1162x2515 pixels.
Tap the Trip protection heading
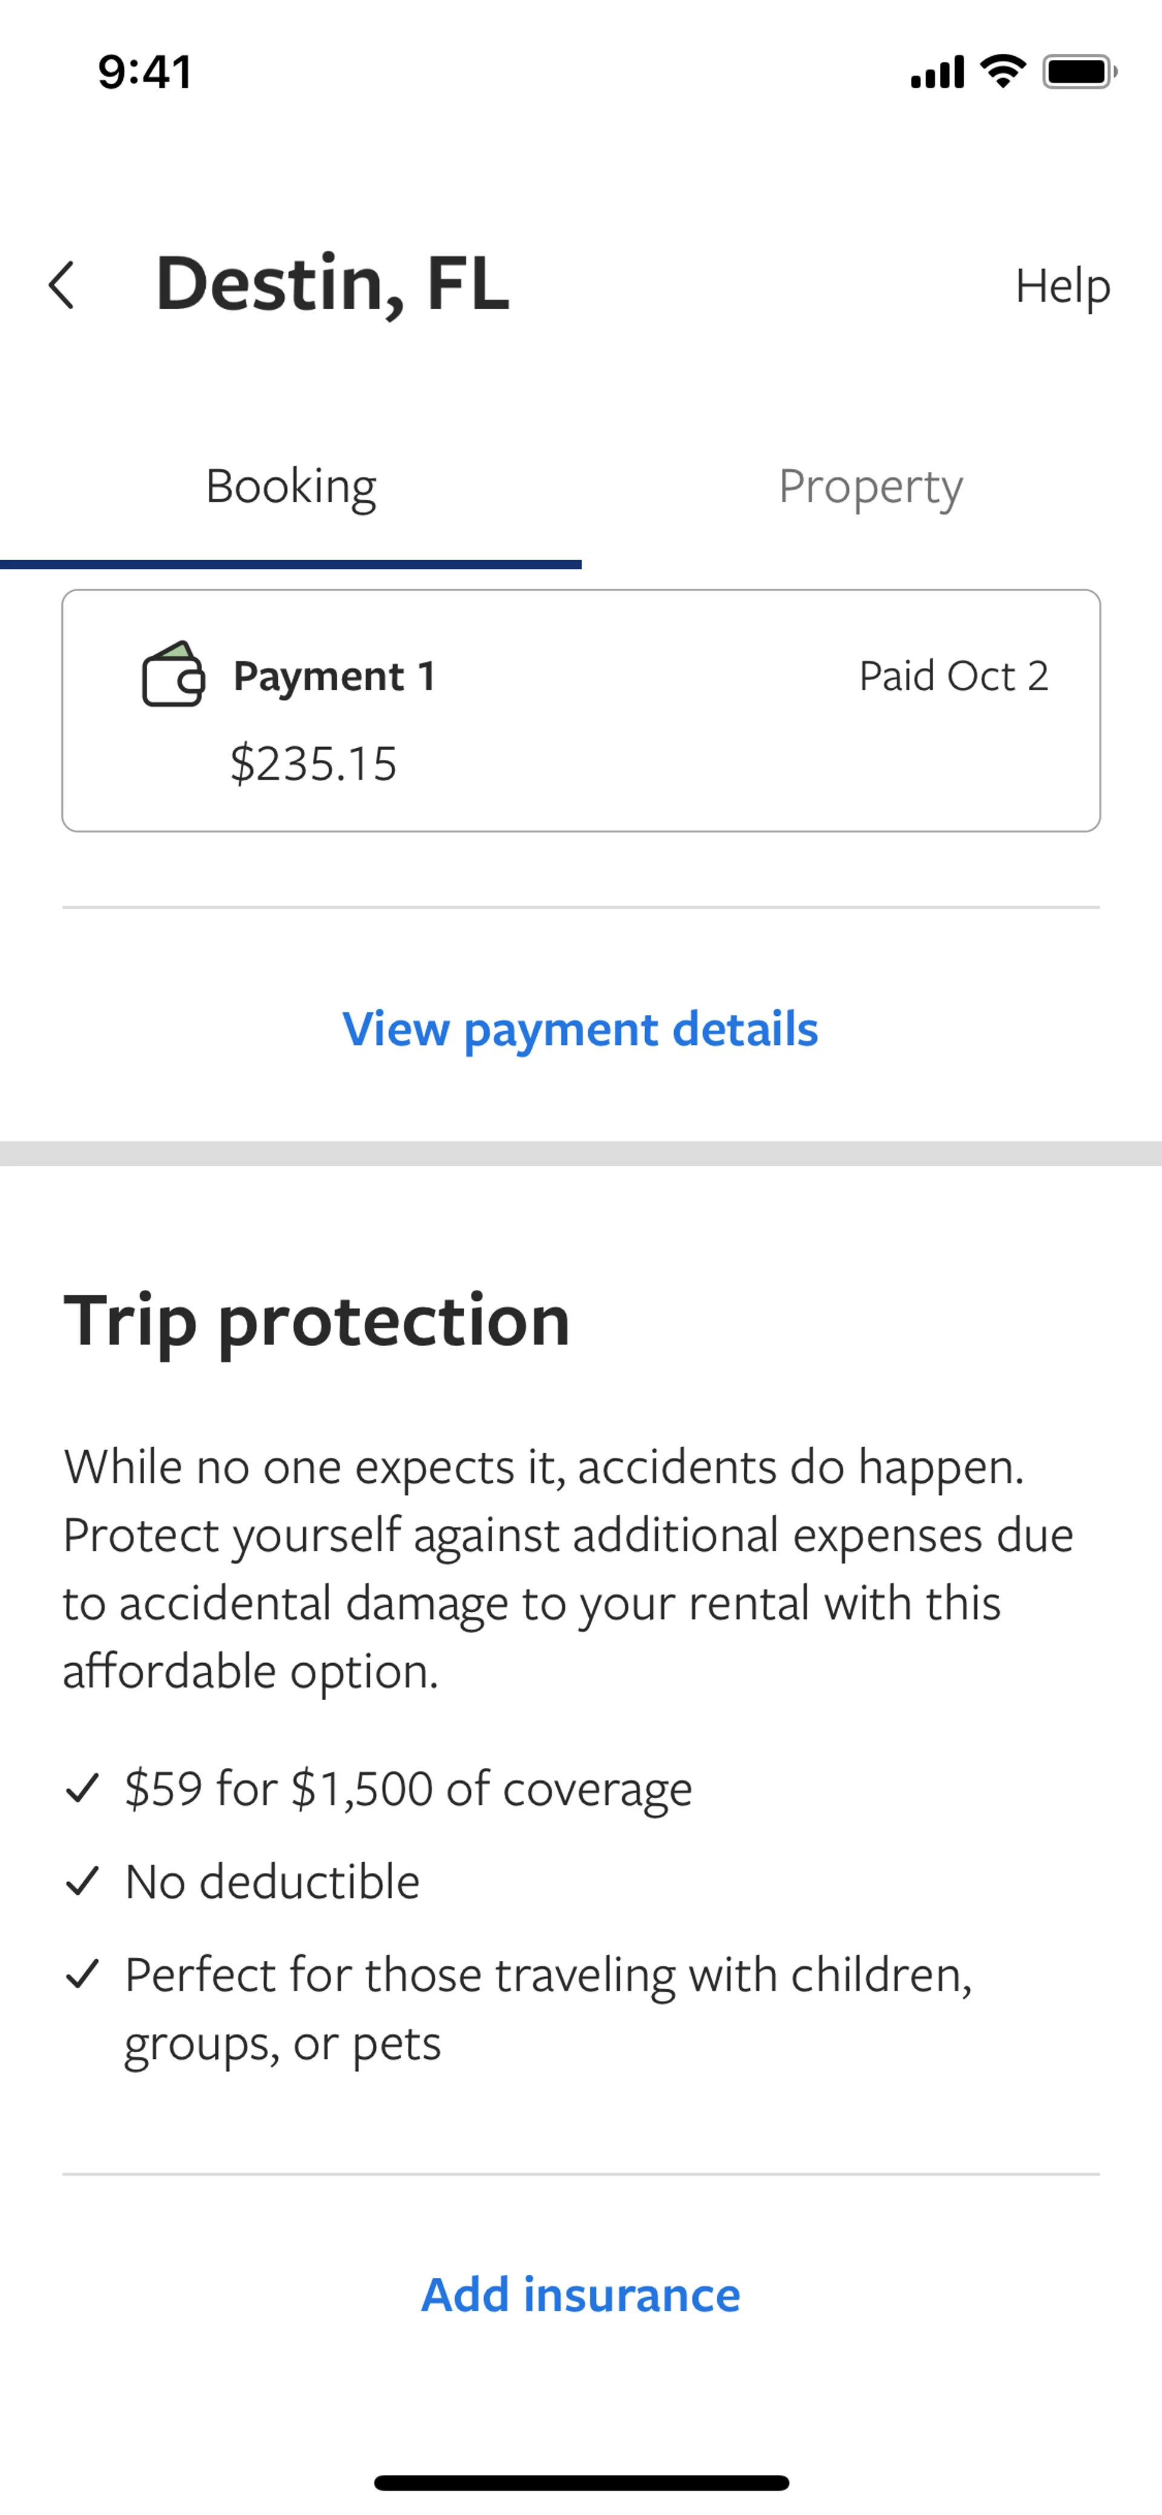click(x=317, y=1320)
